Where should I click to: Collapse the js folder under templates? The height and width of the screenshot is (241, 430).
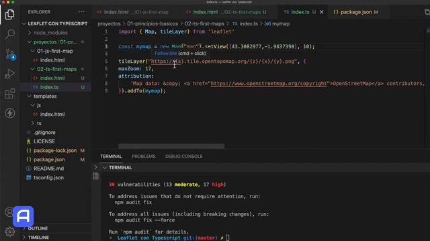pyautogui.click(x=33, y=105)
